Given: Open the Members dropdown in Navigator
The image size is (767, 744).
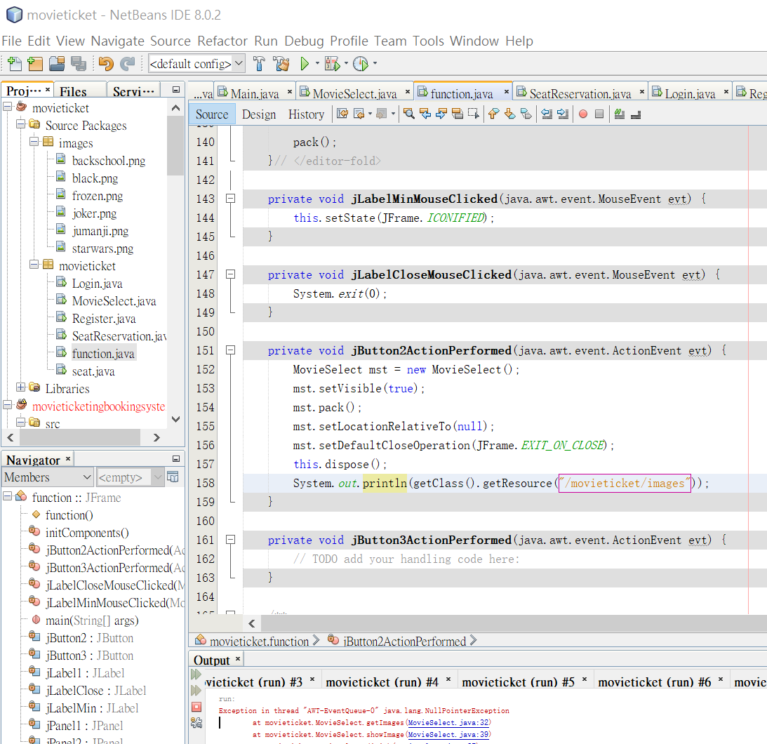Looking at the screenshot, I should 48,477.
